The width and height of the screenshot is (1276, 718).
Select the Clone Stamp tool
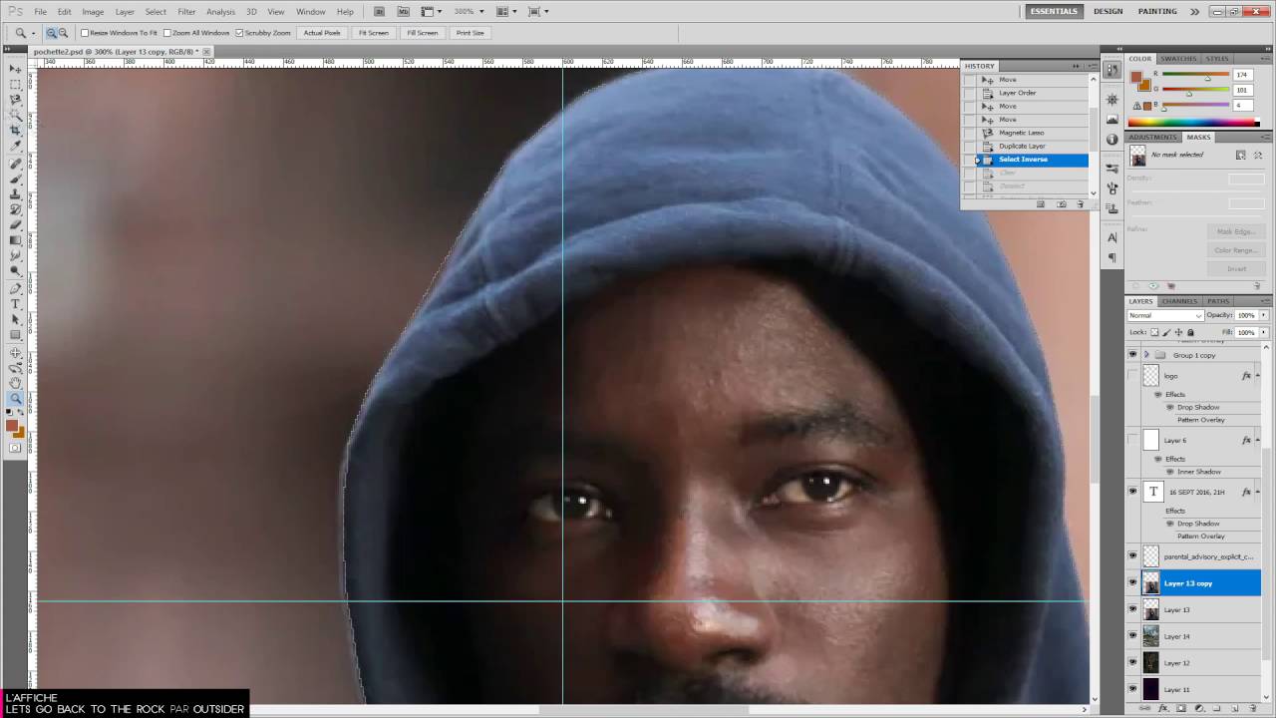[x=15, y=193]
